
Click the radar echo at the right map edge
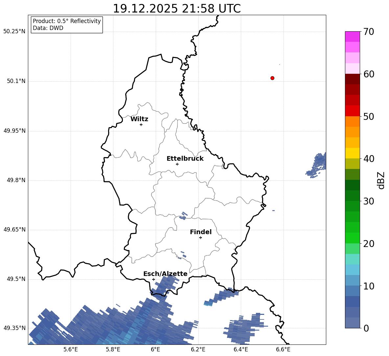(x=316, y=165)
